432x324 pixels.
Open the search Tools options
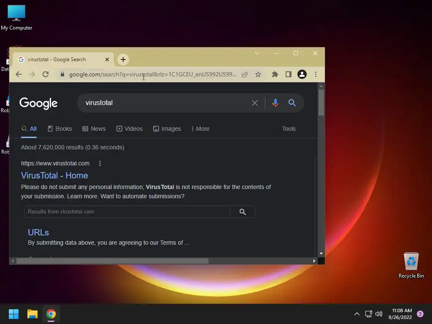click(289, 129)
